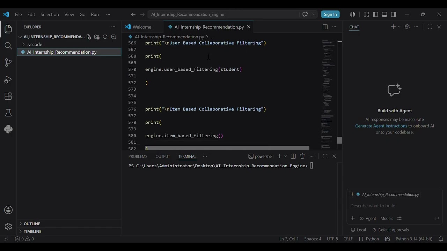Open the overflow menu after Run

pyautogui.click(x=108, y=14)
